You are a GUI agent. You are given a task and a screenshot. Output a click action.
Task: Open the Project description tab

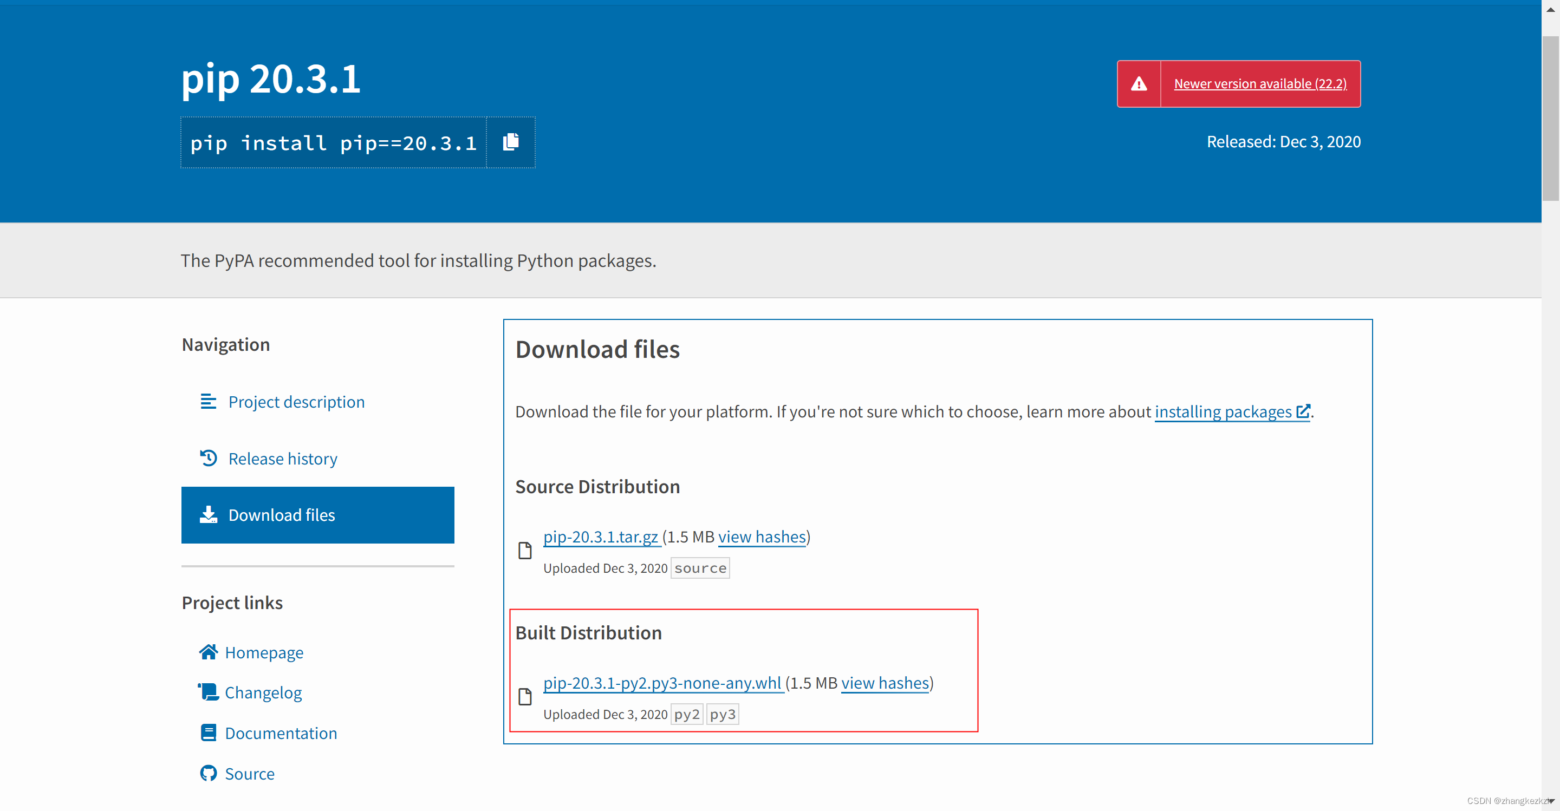tap(296, 402)
